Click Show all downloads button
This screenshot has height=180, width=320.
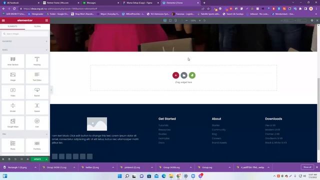pyautogui.click(x=307, y=167)
